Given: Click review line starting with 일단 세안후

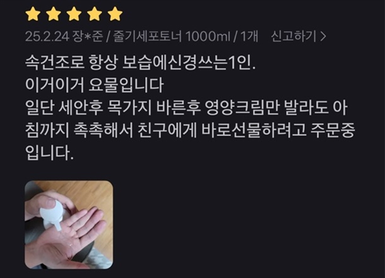Looking at the screenshot, I should (x=186, y=108).
